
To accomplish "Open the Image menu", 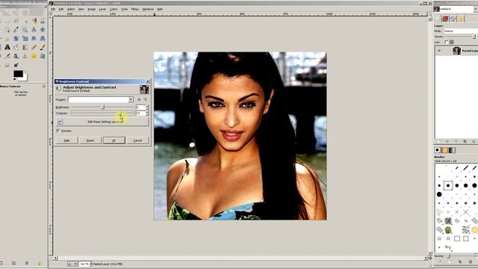I will [x=91, y=9].
